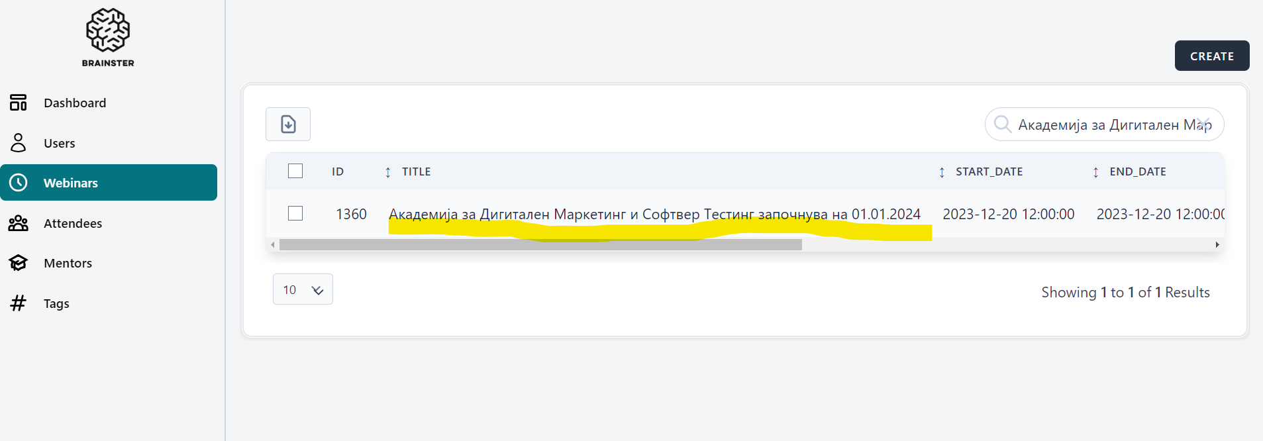
Task: Click the Mentors graduation cap icon
Action: pos(19,263)
